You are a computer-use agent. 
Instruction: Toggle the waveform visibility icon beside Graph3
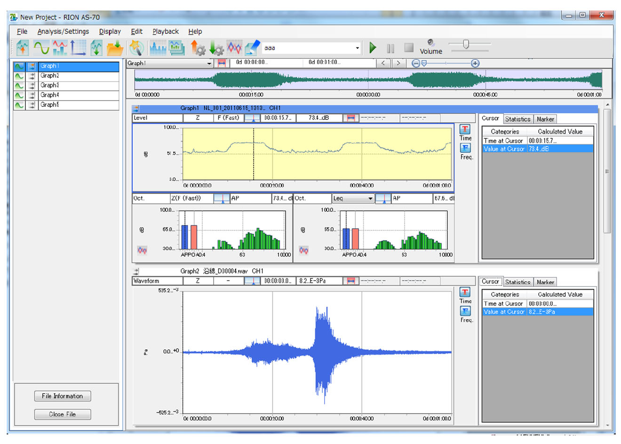point(18,85)
